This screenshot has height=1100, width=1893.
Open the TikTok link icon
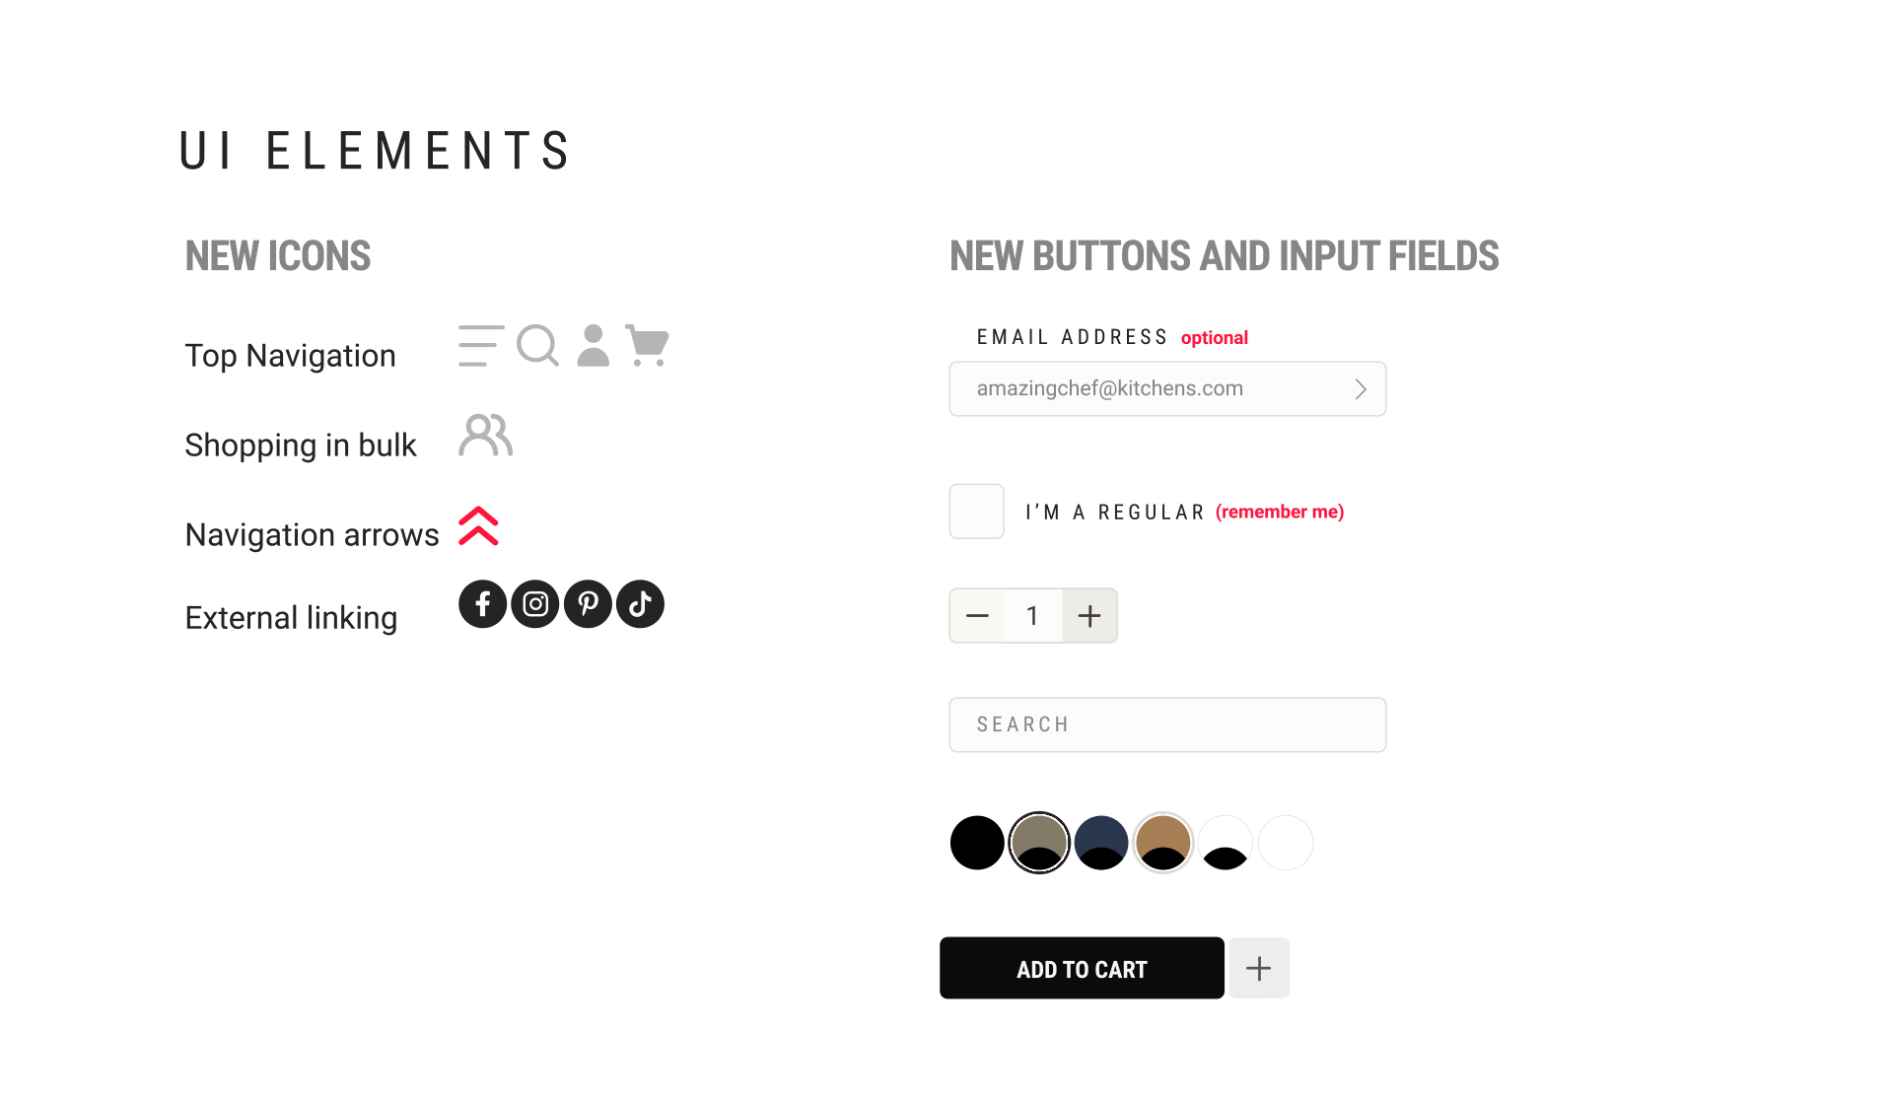pyautogui.click(x=640, y=604)
